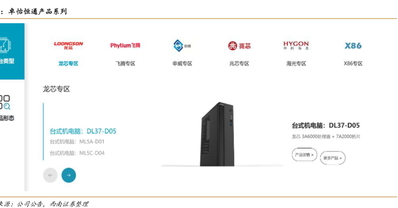The image size is (398, 208).
Task: Switch to 飞腾专区 tab
Action: (125, 64)
